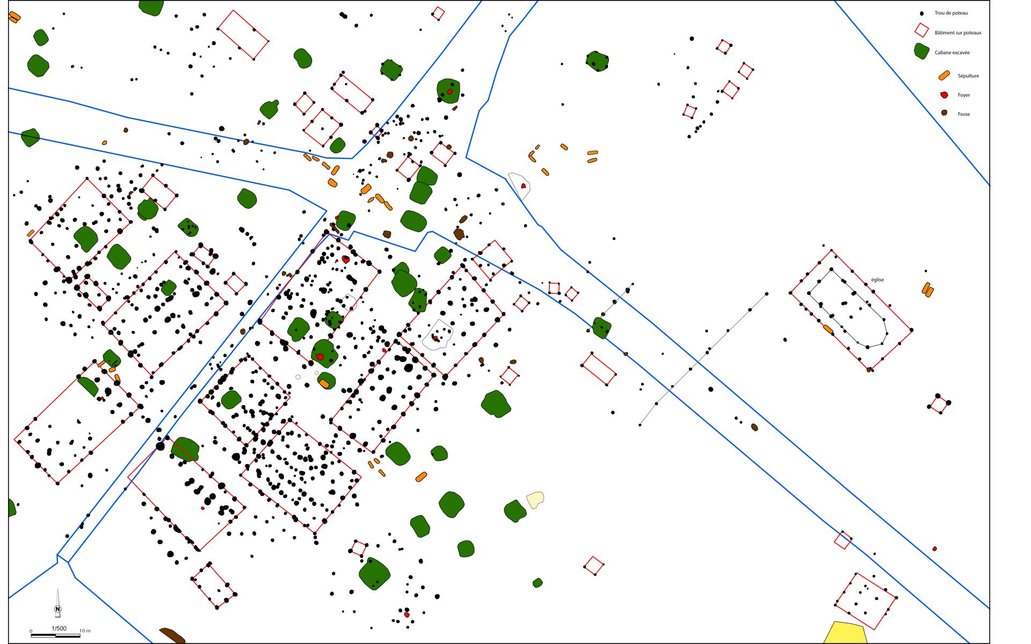The height and width of the screenshot is (644, 1031).
Task: Click the black and white scale bar
Action: pyautogui.click(x=55, y=635)
